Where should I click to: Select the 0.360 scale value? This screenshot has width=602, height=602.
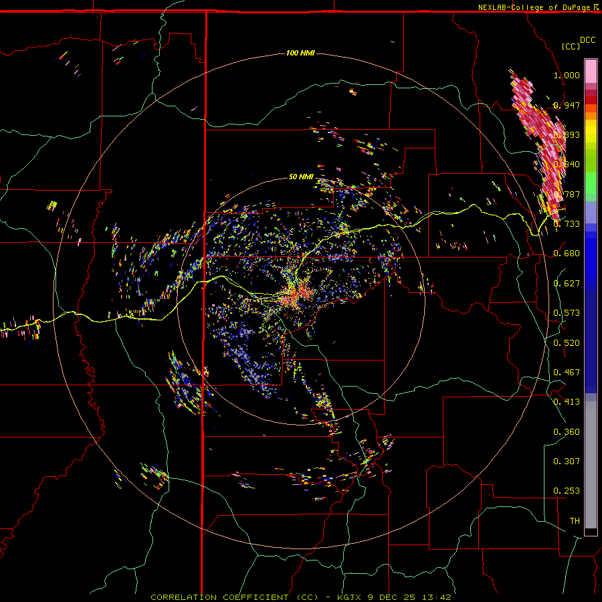pos(567,432)
